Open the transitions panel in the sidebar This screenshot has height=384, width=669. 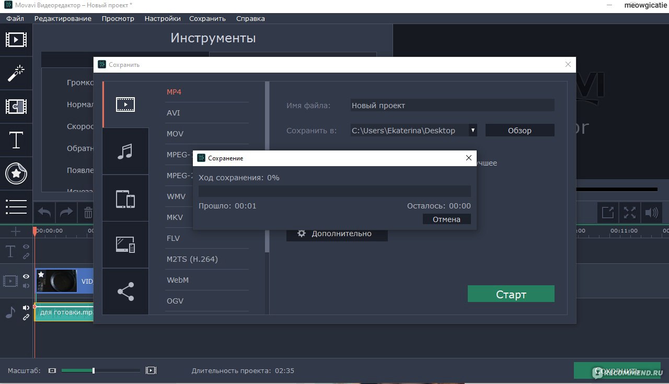(x=16, y=107)
